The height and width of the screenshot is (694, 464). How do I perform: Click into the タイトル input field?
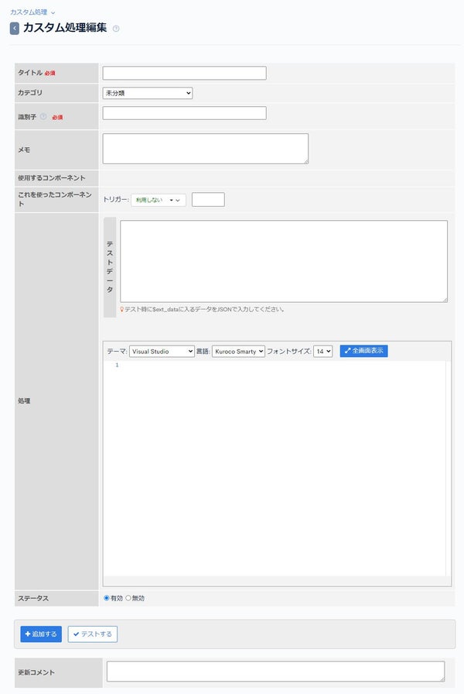184,73
